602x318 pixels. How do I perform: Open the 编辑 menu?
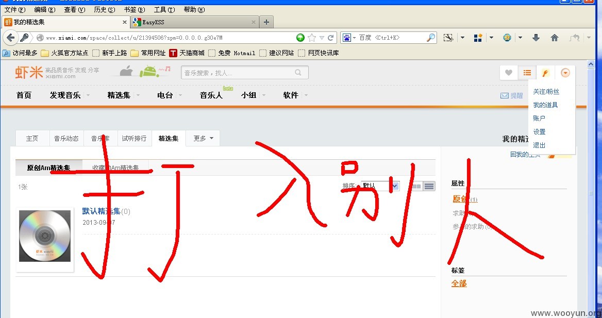tap(45, 10)
